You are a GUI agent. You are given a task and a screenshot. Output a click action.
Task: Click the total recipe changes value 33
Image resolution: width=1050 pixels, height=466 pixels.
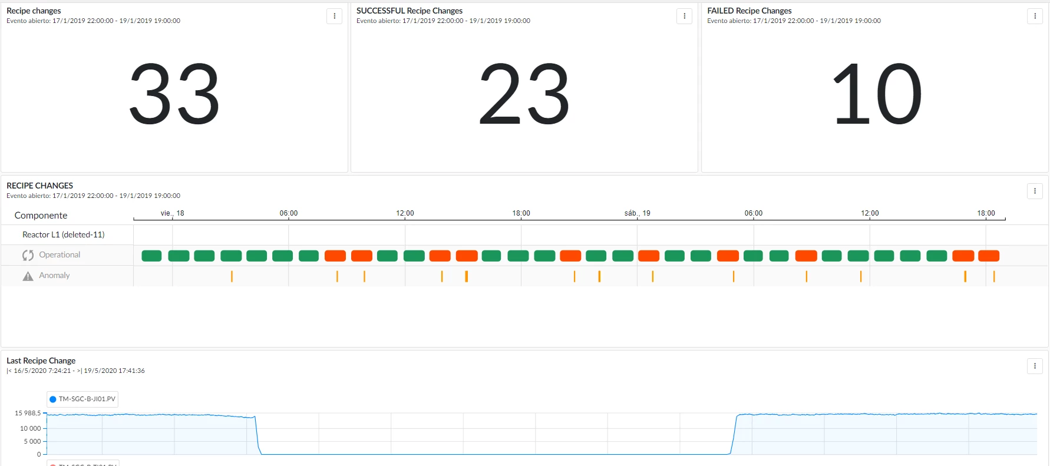click(174, 95)
